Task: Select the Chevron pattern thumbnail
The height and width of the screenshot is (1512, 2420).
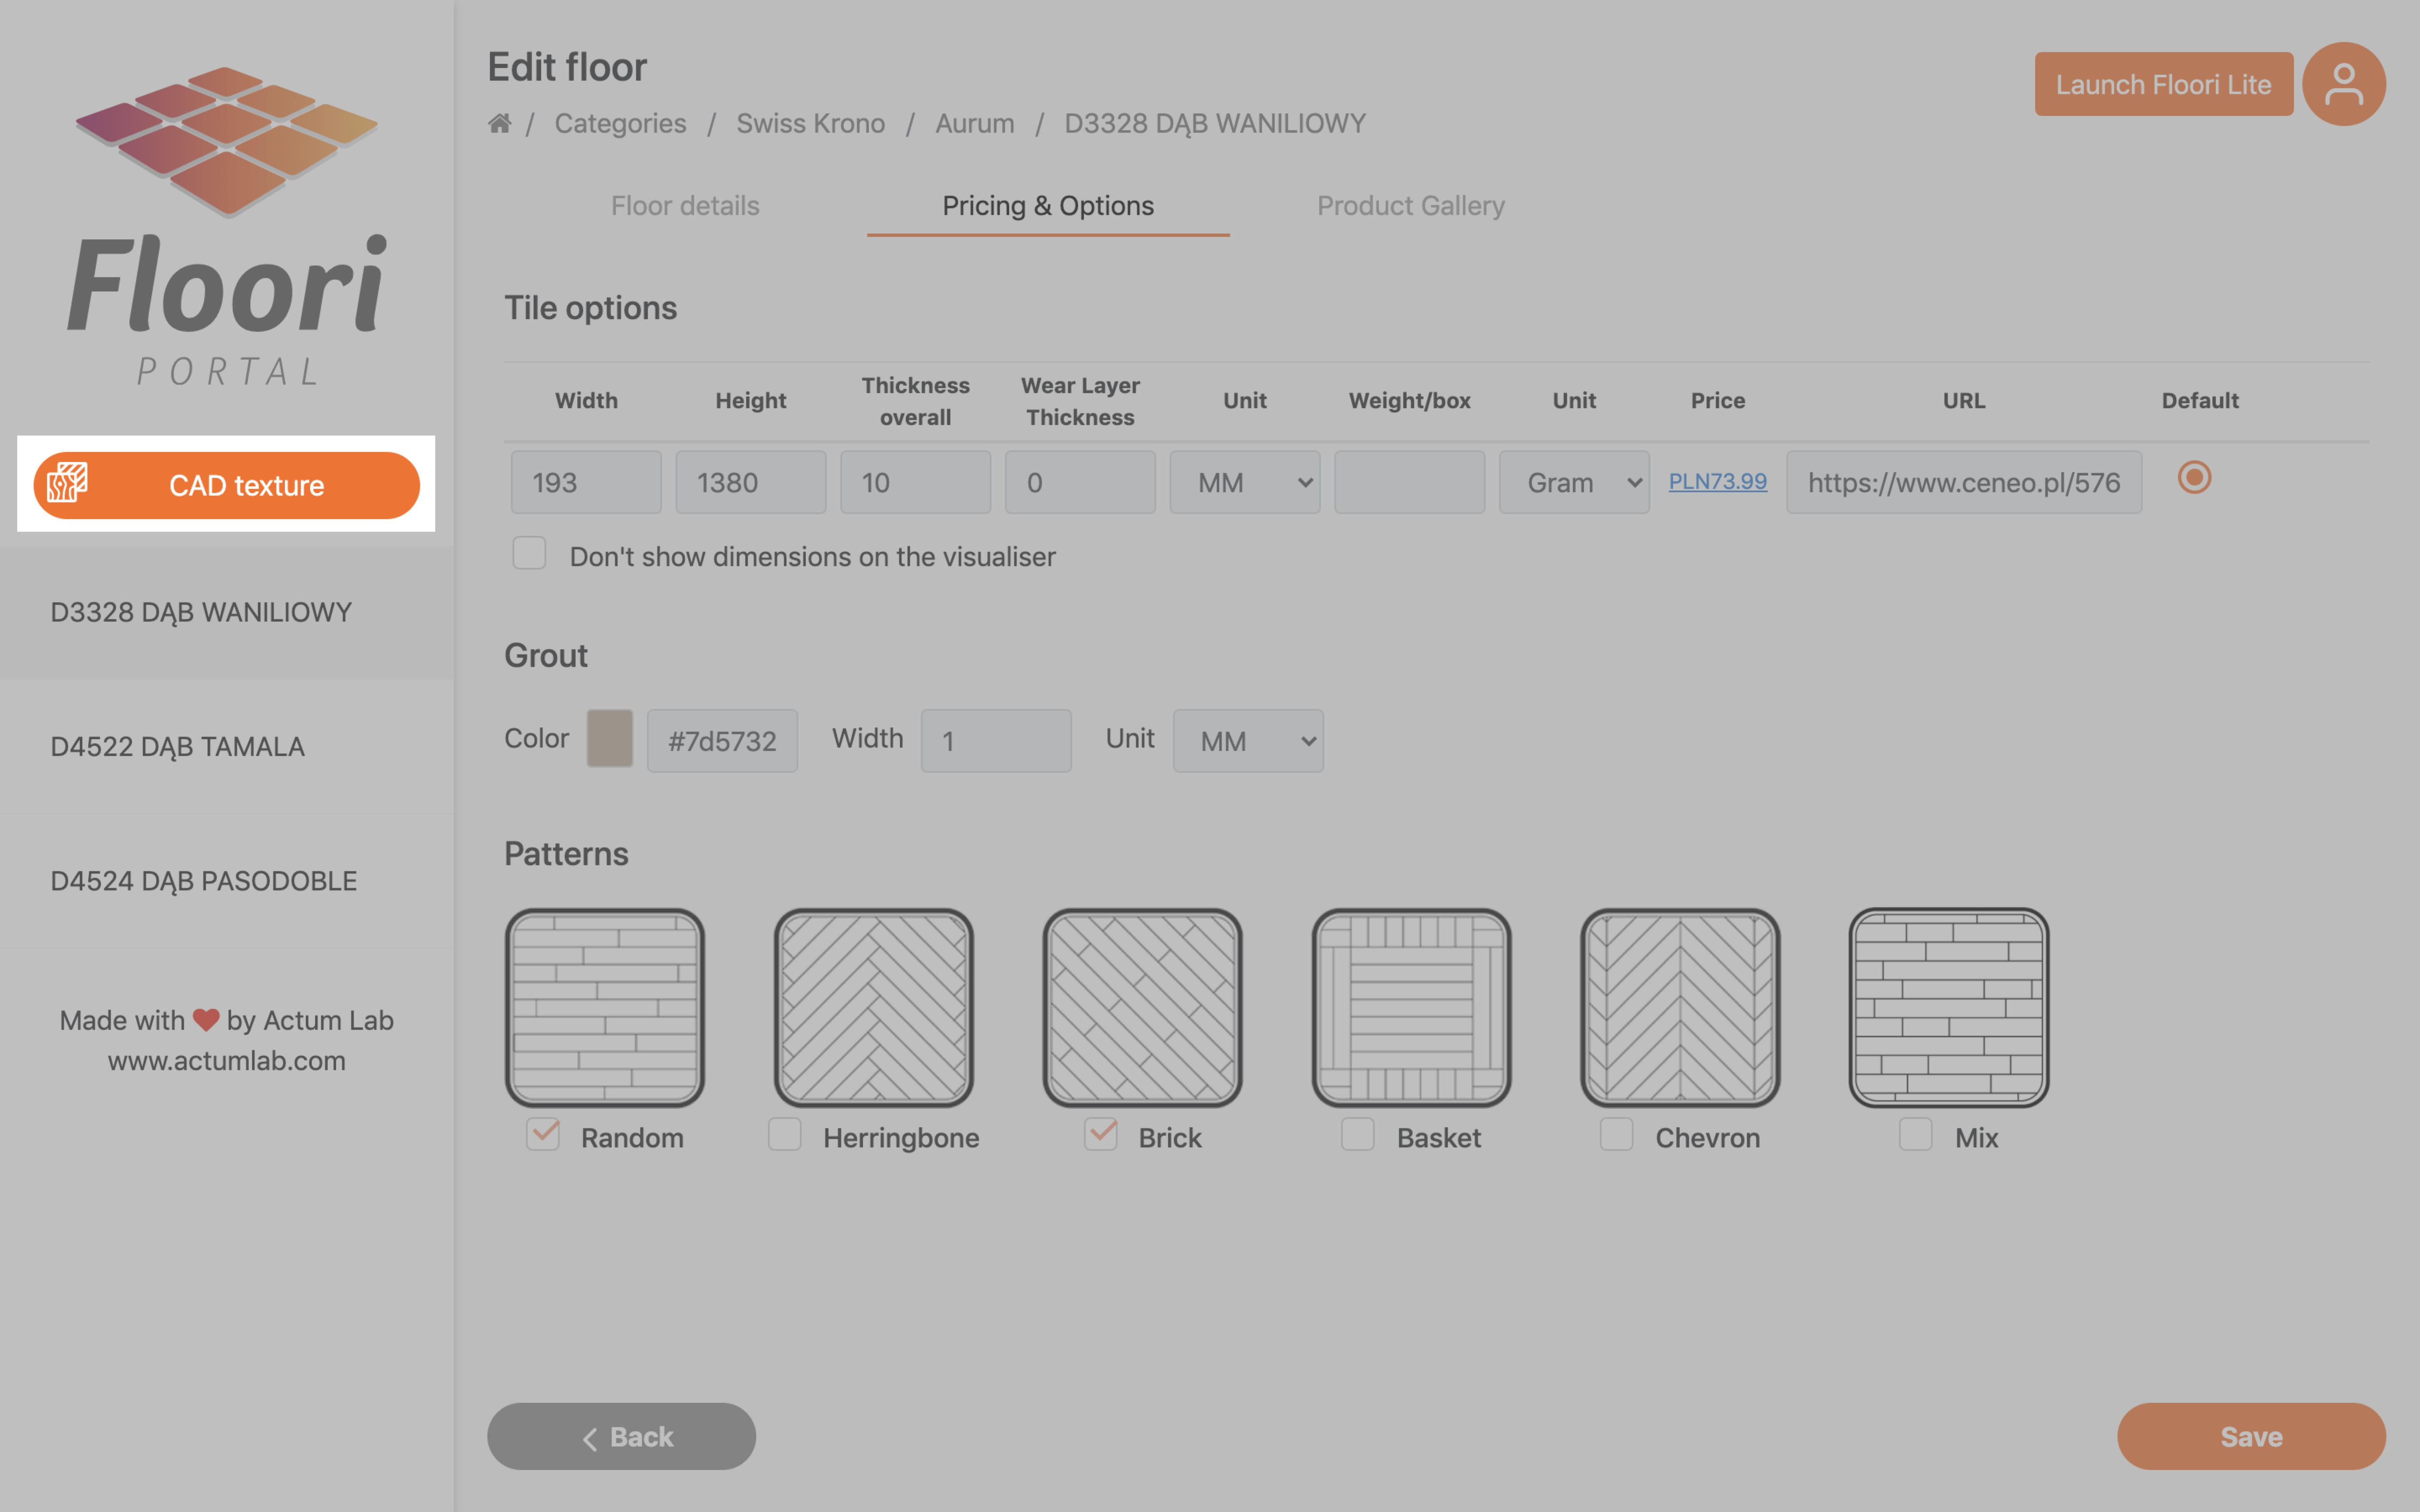Action: 1681,1007
